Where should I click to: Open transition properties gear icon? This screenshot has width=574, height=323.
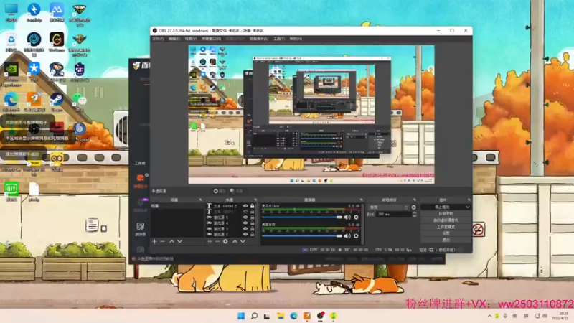(414, 207)
